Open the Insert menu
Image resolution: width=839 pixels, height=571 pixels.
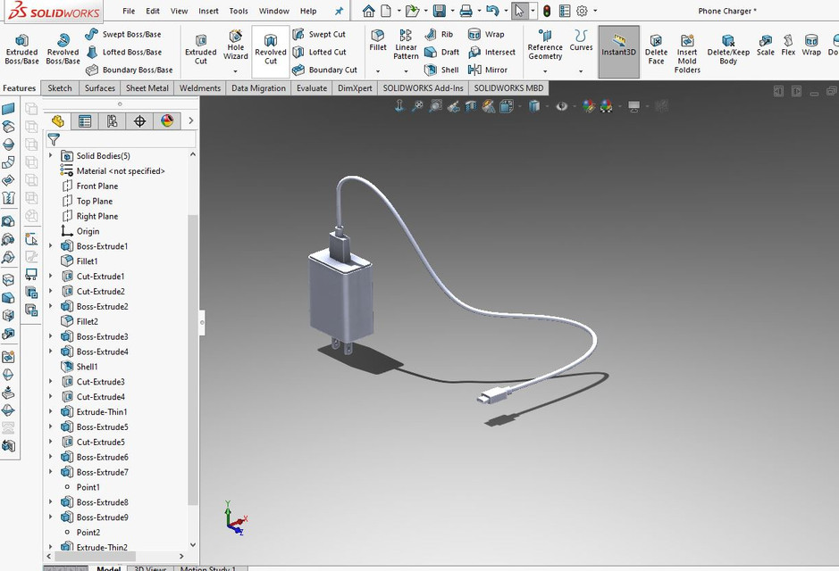pyautogui.click(x=208, y=11)
